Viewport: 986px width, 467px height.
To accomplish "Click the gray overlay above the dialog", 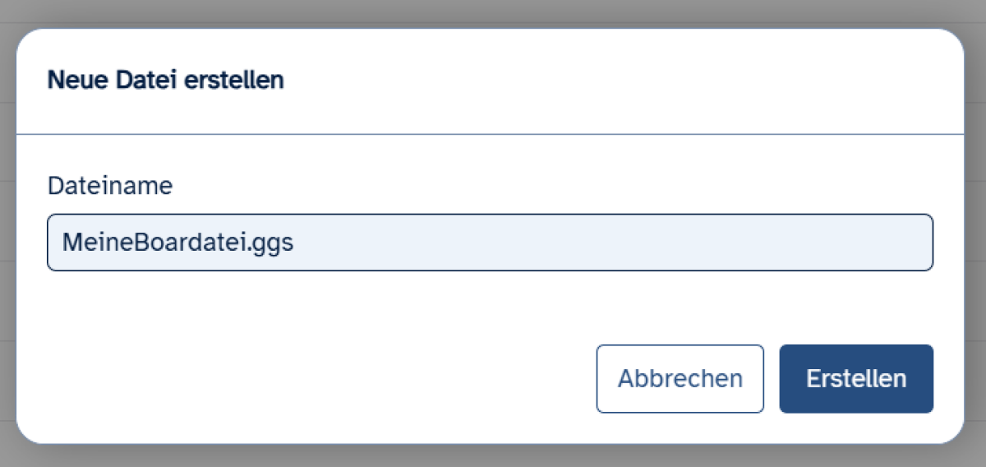I will pos(493,12).
